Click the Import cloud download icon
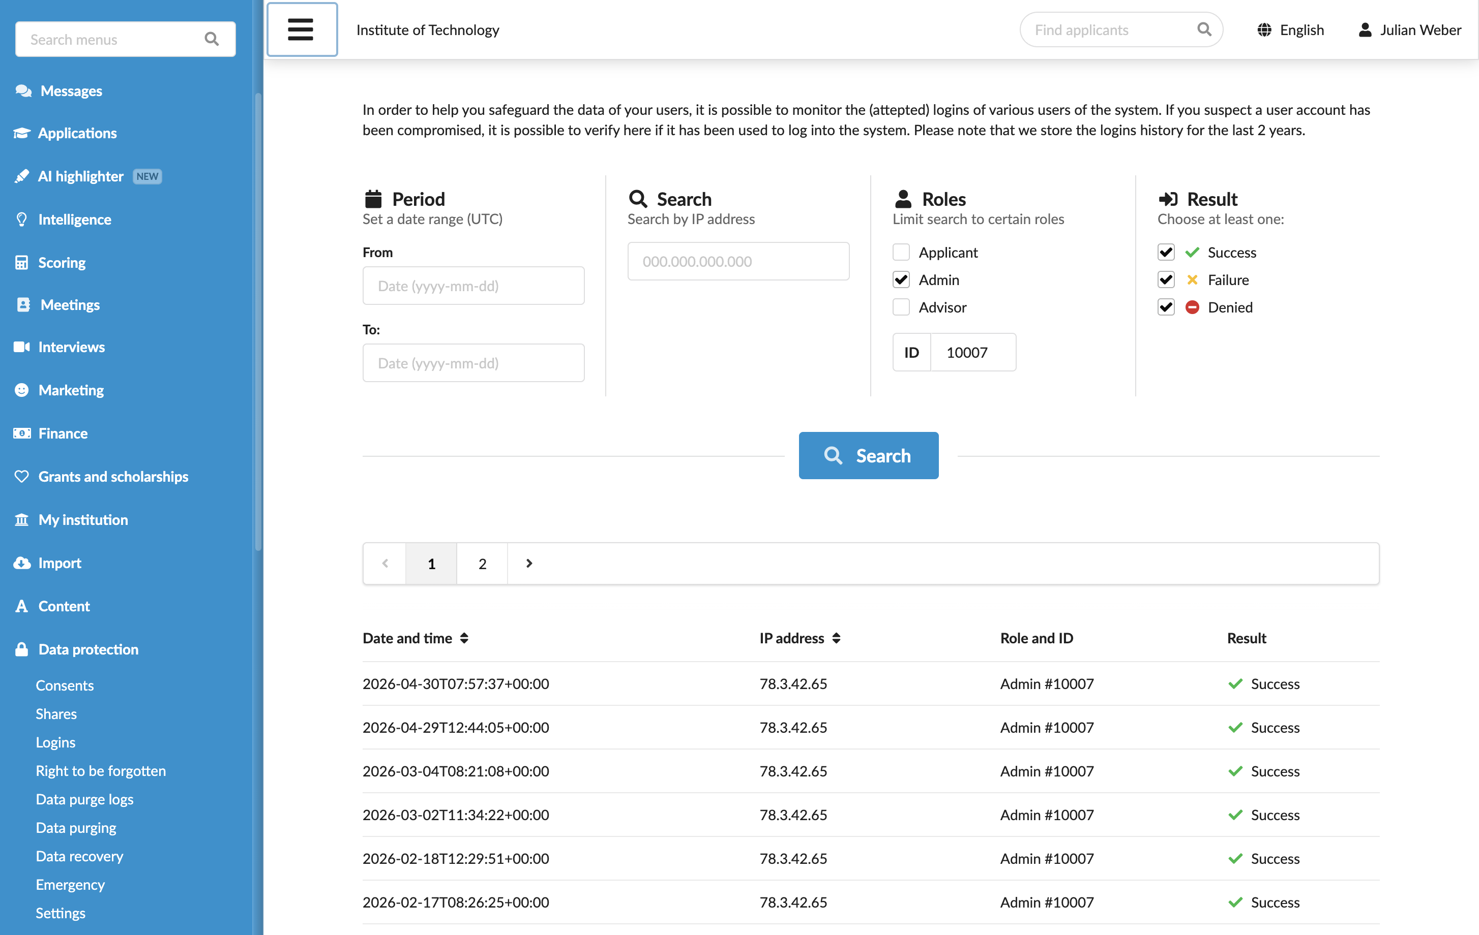The image size is (1479, 935). [21, 563]
